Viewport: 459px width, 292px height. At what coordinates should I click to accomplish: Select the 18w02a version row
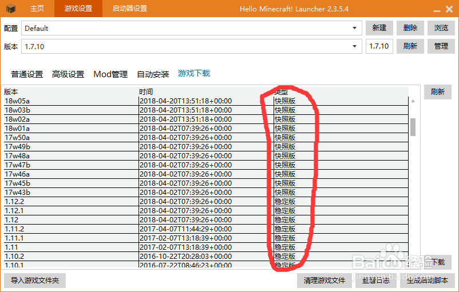206,119
